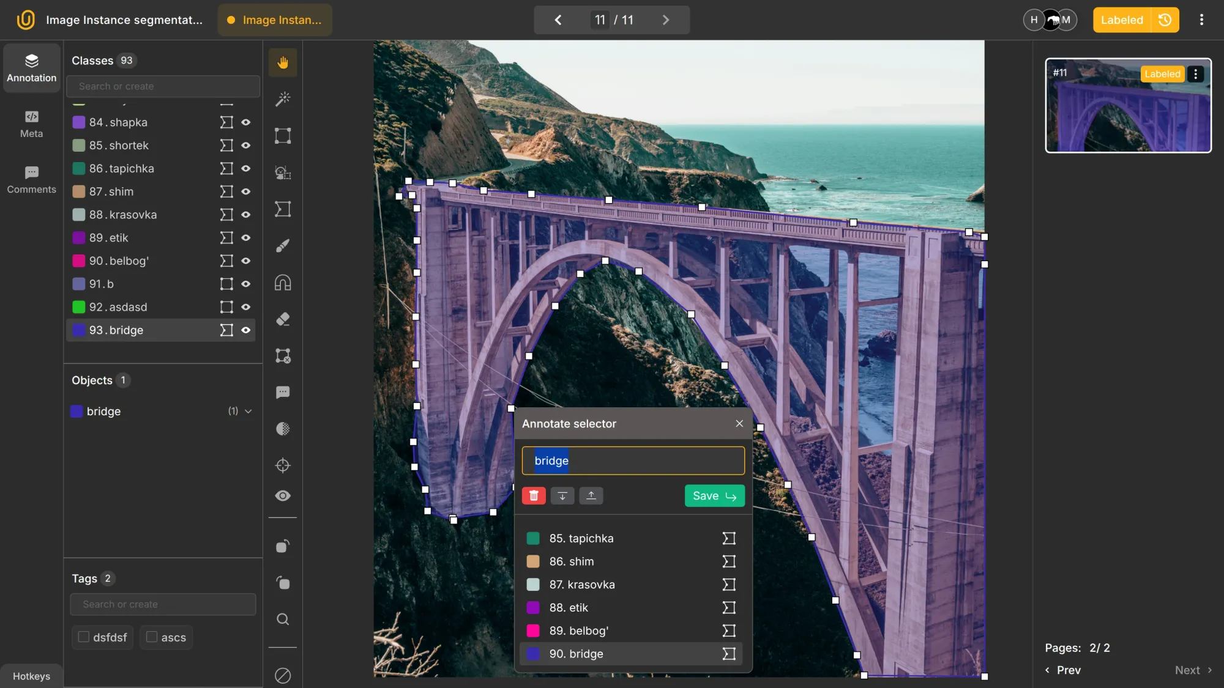Check the ascs tag checkbox

pos(152,637)
